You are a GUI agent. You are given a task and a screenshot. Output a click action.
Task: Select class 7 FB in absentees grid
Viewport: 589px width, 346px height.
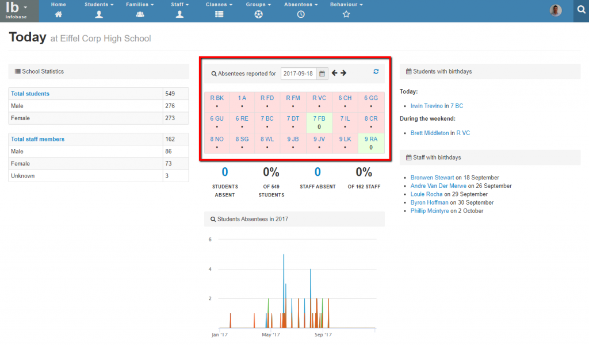pos(319,118)
